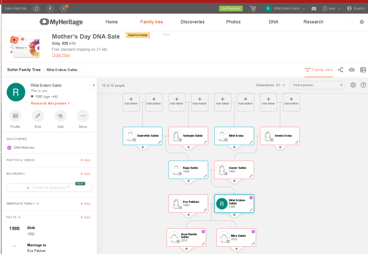Open the Research menu
The width and height of the screenshot is (368, 254).
tap(313, 22)
